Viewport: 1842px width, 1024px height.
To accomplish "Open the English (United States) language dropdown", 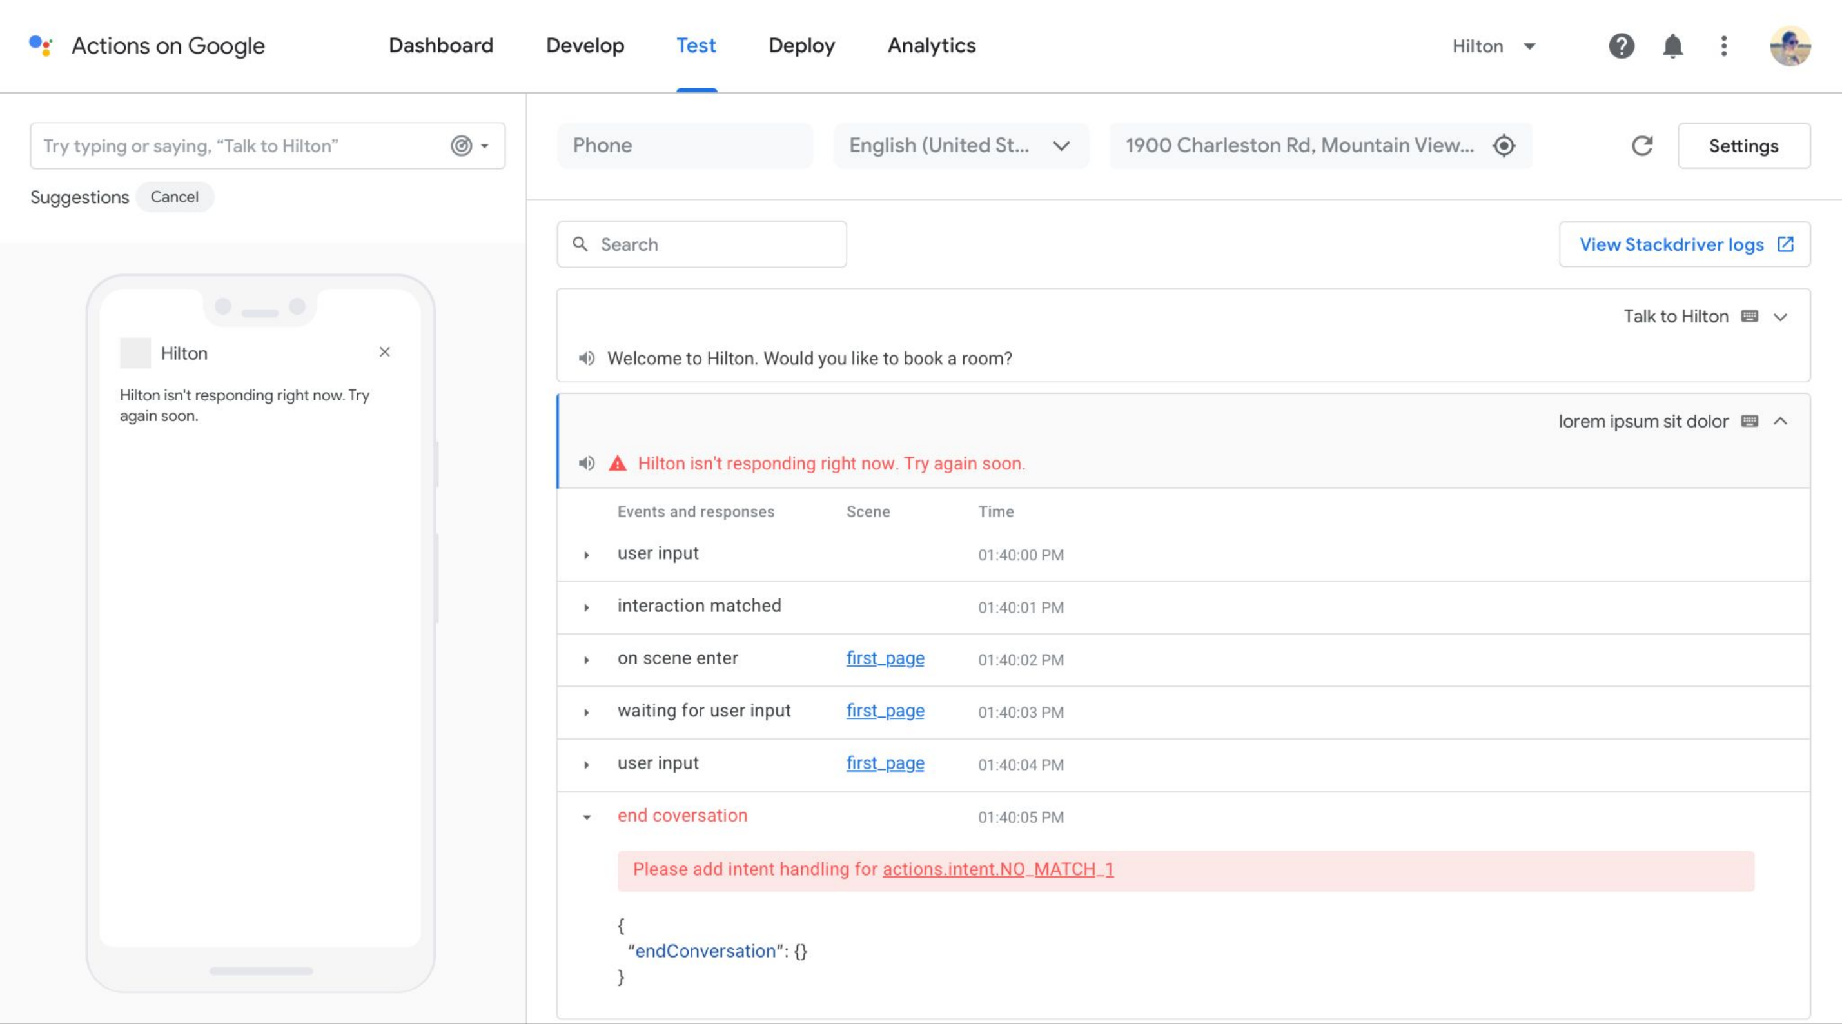I will coord(961,146).
